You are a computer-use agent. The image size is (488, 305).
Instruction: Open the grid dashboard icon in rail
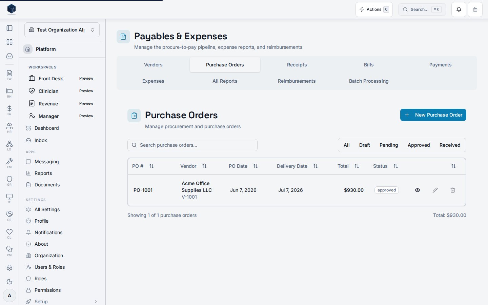pyautogui.click(x=9, y=42)
